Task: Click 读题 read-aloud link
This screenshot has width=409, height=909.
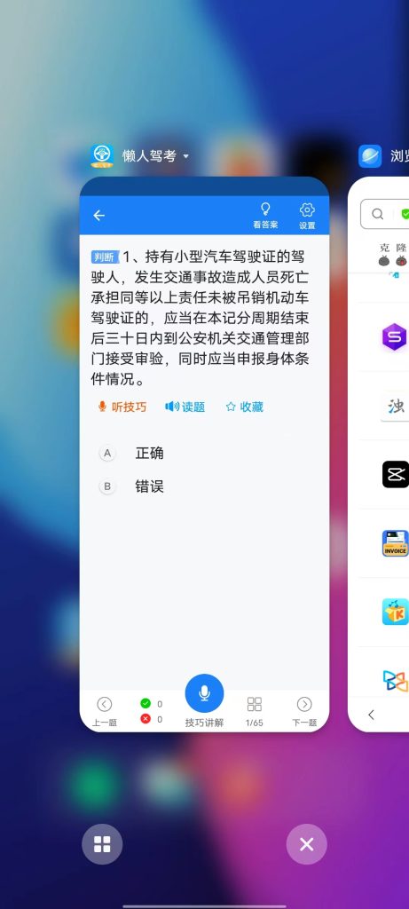Action: (x=185, y=407)
